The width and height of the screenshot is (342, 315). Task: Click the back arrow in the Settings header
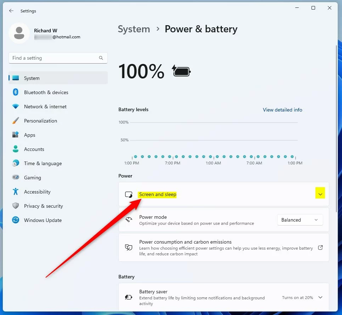tap(11, 11)
